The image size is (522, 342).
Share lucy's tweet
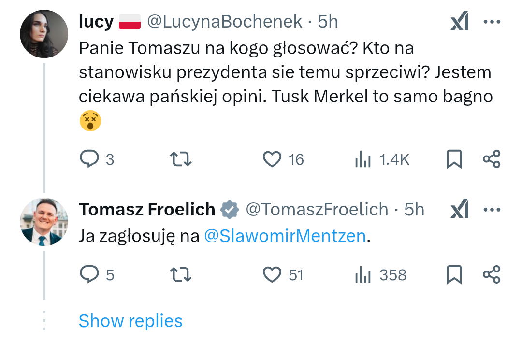492,159
